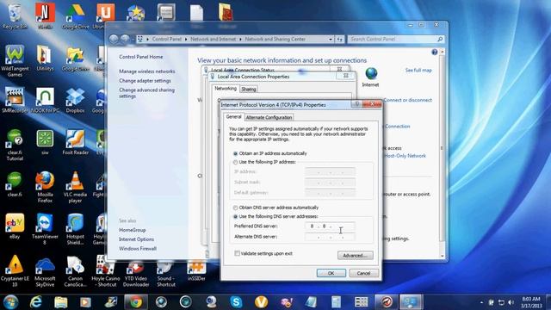
Task: Open the Google Drive desktop shortcut
Action: click(75, 16)
